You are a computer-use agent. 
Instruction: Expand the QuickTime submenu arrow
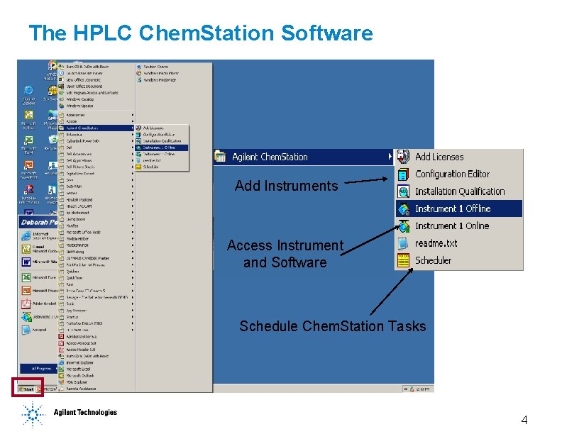pos(132,278)
